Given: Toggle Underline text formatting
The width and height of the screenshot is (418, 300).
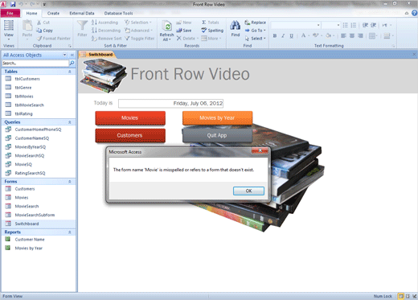Looking at the screenshot, I should click(x=291, y=35).
